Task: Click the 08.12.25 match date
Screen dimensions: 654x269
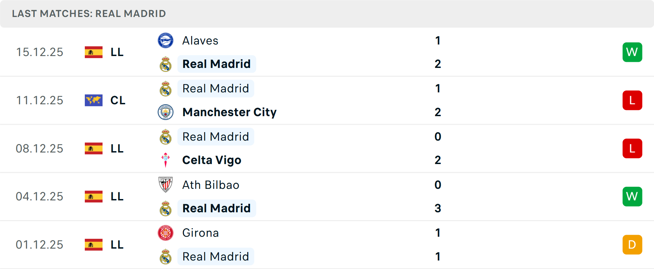Action: (x=40, y=149)
